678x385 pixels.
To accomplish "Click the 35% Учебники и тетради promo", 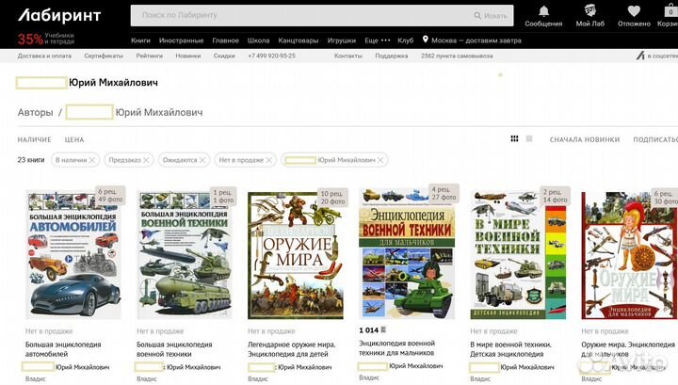I will (46, 39).
